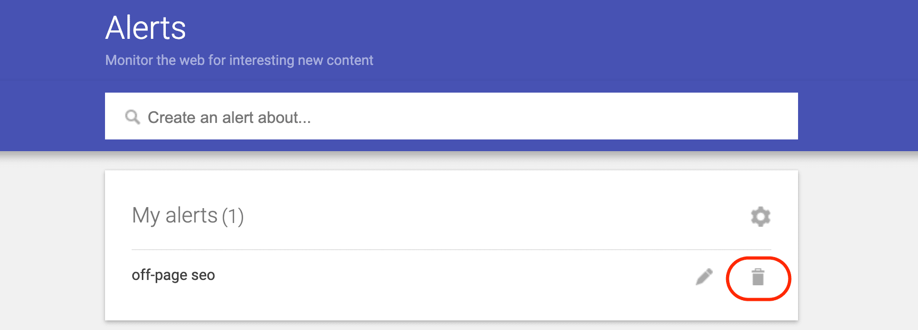
Task: Click the word 'interesting' in the subtitle
Action: click(x=262, y=60)
